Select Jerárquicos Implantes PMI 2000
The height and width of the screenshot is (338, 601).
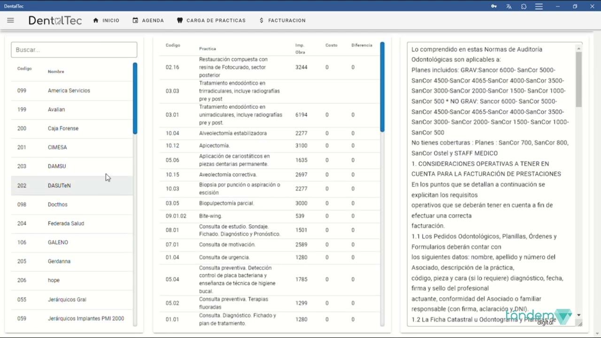[72, 318]
